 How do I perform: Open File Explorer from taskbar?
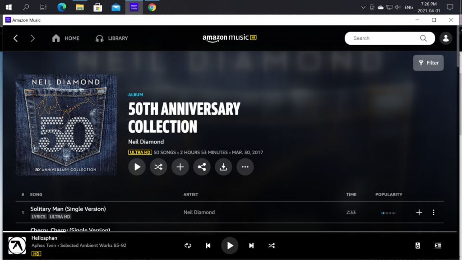coord(79,7)
